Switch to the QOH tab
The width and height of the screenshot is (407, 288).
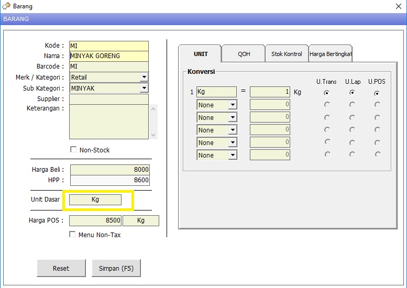point(244,54)
